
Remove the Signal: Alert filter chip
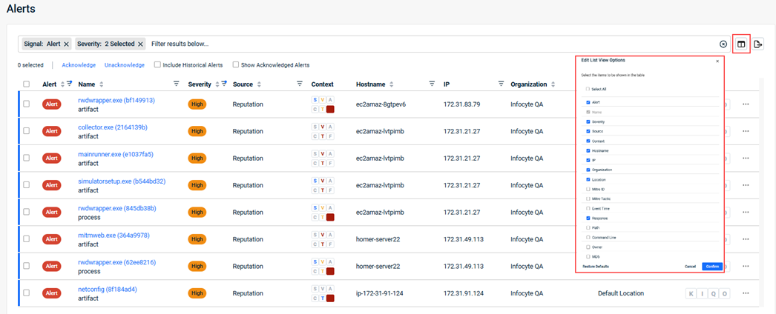pos(67,44)
